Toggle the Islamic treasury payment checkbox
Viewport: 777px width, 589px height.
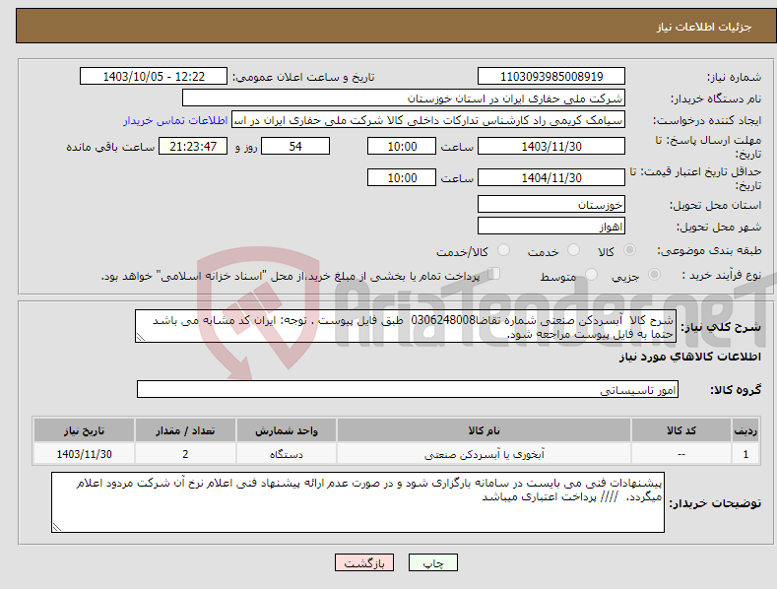[x=494, y=273]
